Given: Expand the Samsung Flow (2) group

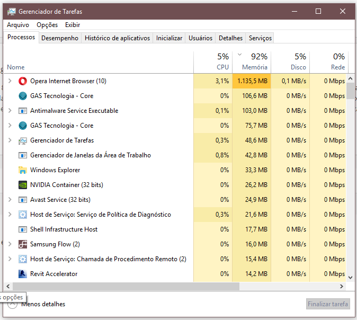Looking at the screenshot, I should point(10,244).
